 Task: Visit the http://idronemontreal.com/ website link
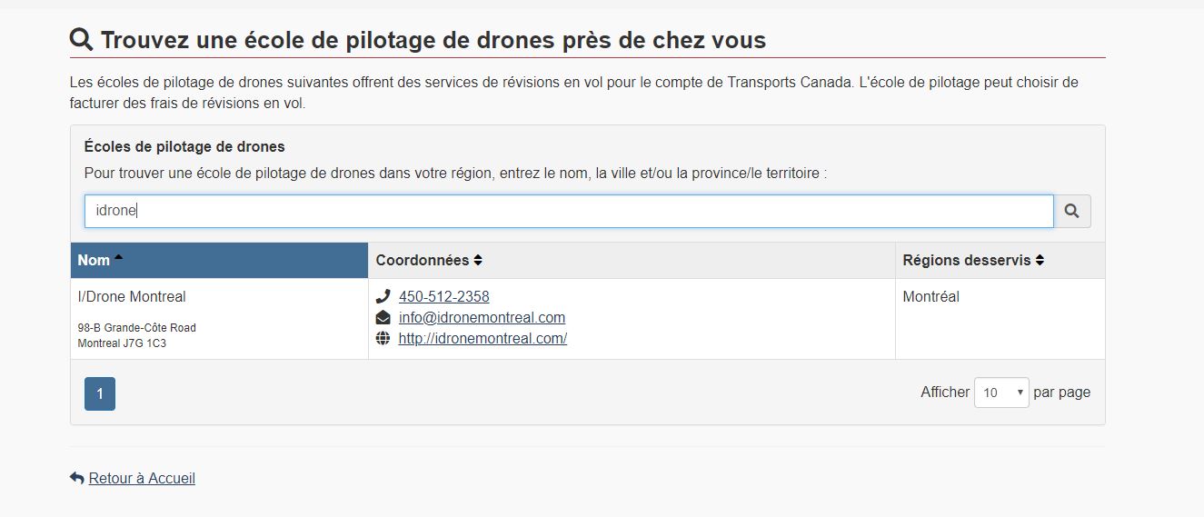coord(483,338)
